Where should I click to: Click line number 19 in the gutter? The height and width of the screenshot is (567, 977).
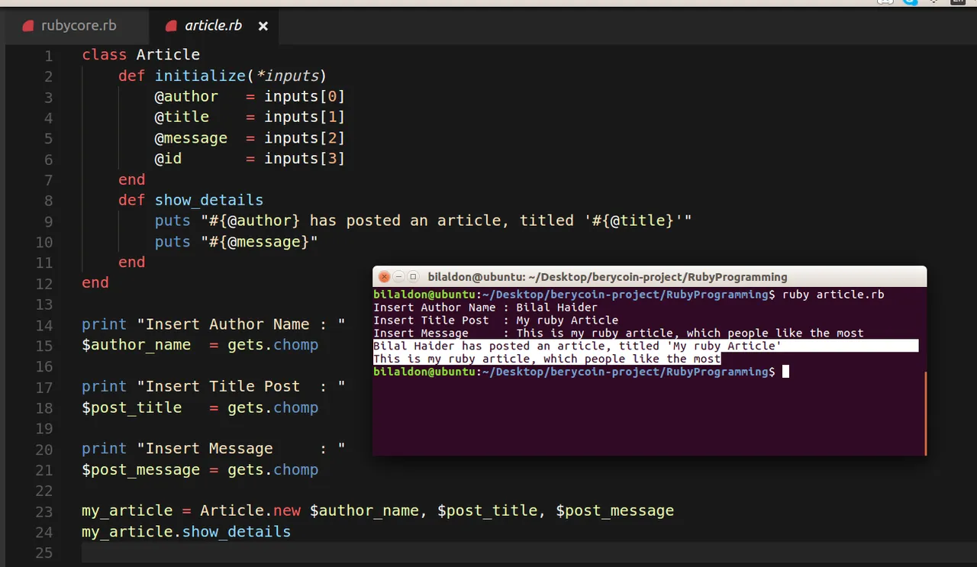coord(44,428)
